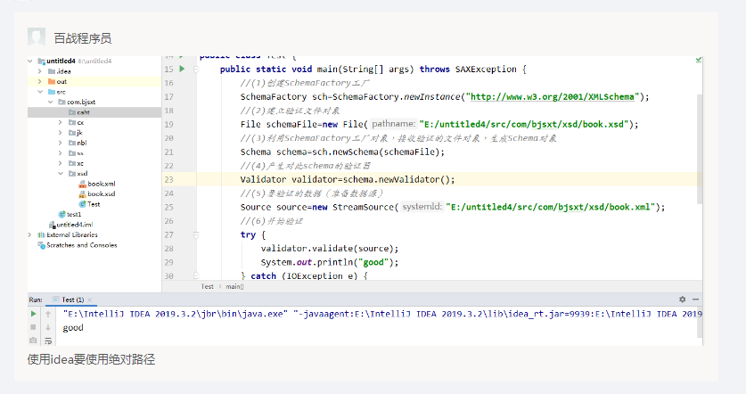
Task: Click the Rerun Test play icon in Run panel
Action: click(33, 314)
